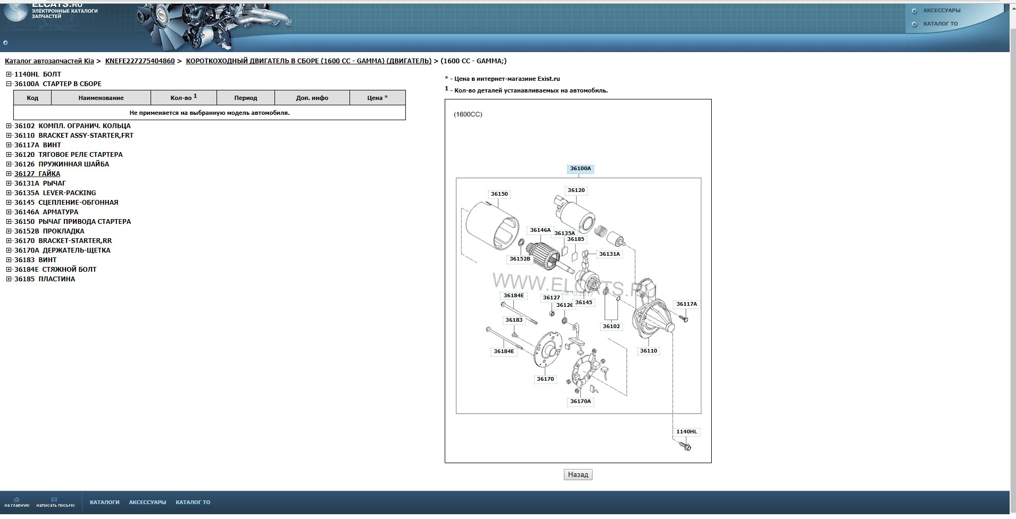Open КАТАЛОГИ in the footer bar

(104, 503)
